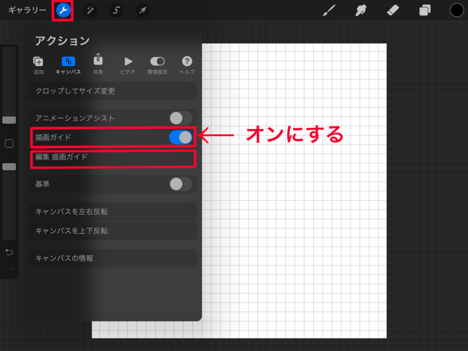Image resolution: width=468 pixels, height=351 pixels.
Task: Activate the Transform arrow tool
Action: click(143, 11)
